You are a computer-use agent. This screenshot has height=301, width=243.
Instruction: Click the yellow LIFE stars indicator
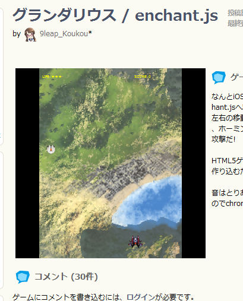coord(52,77)
